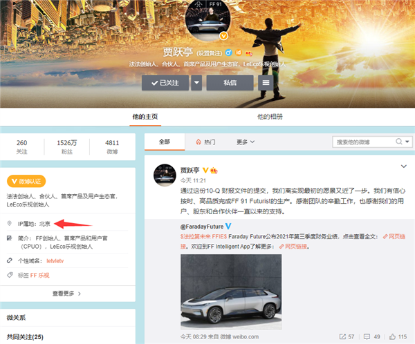The image size is (415, 344).
Task: Expand the 更多 filter dropdown
Action: (x=246, y=142)
